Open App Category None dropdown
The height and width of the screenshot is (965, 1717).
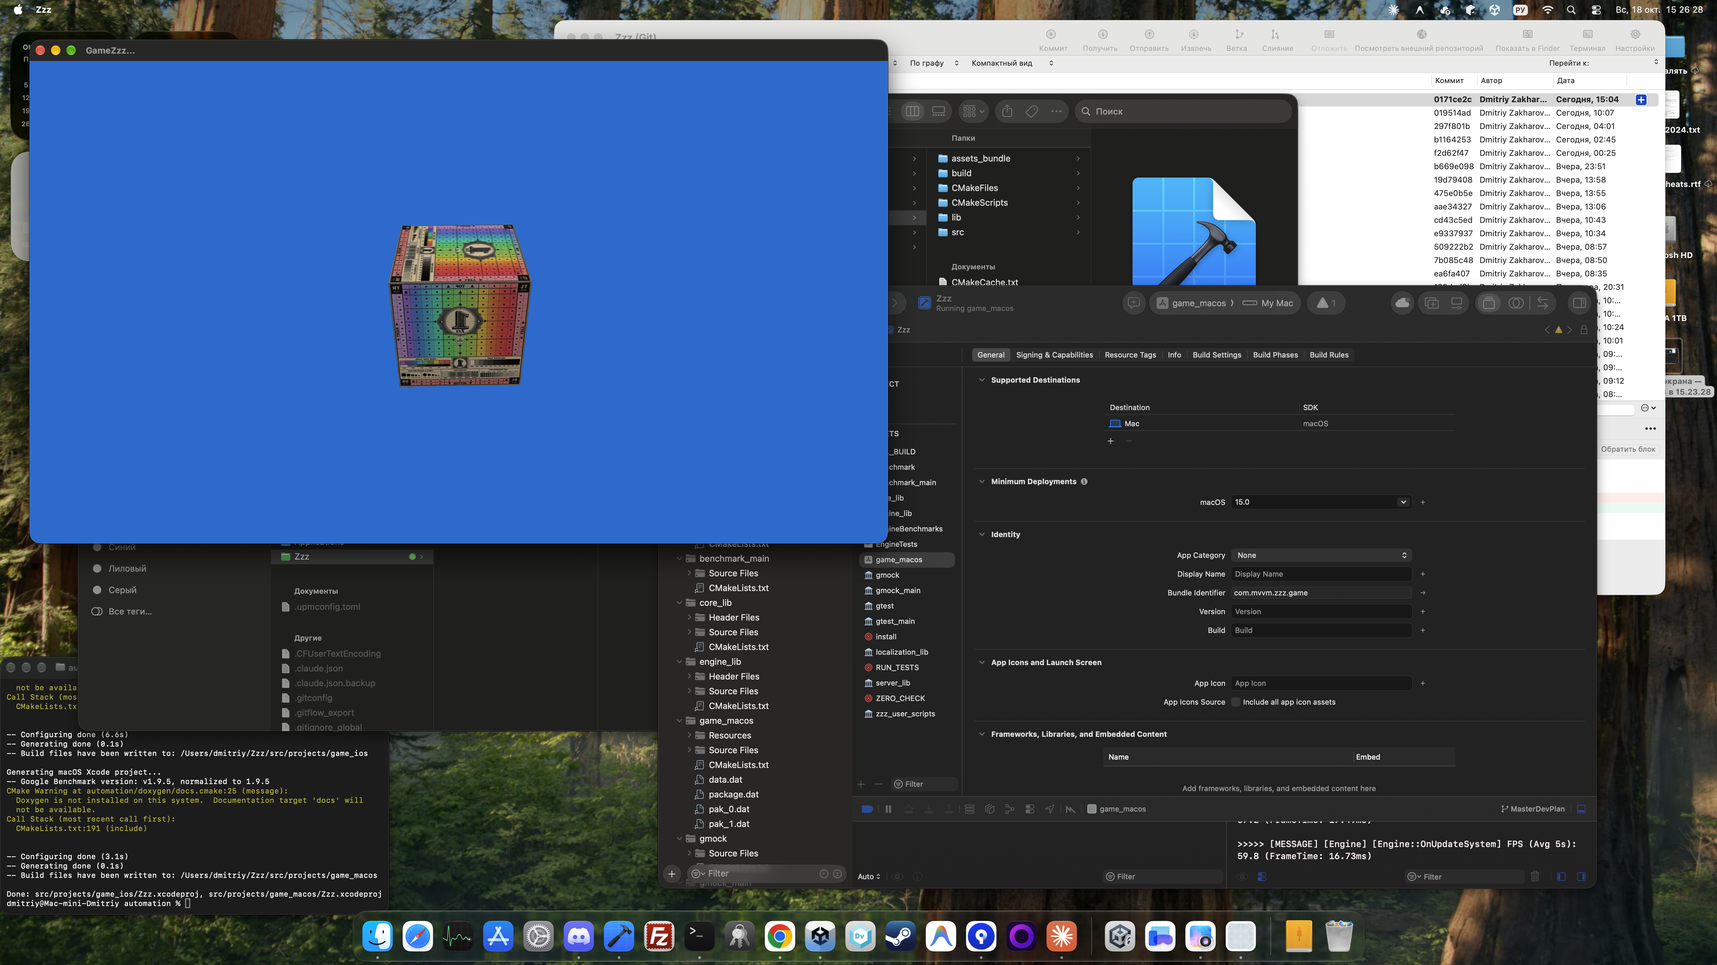coord(1321,556)
